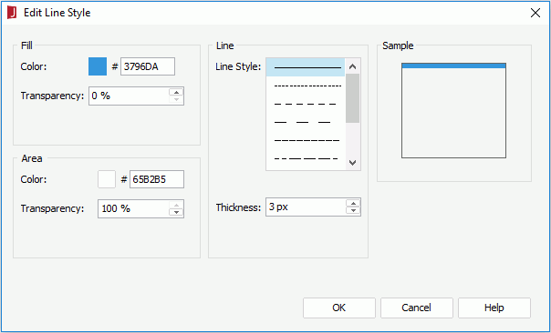Open Help for Edit Line Style
This screenshot has height=333, width=551.
[x=494, y=308]
